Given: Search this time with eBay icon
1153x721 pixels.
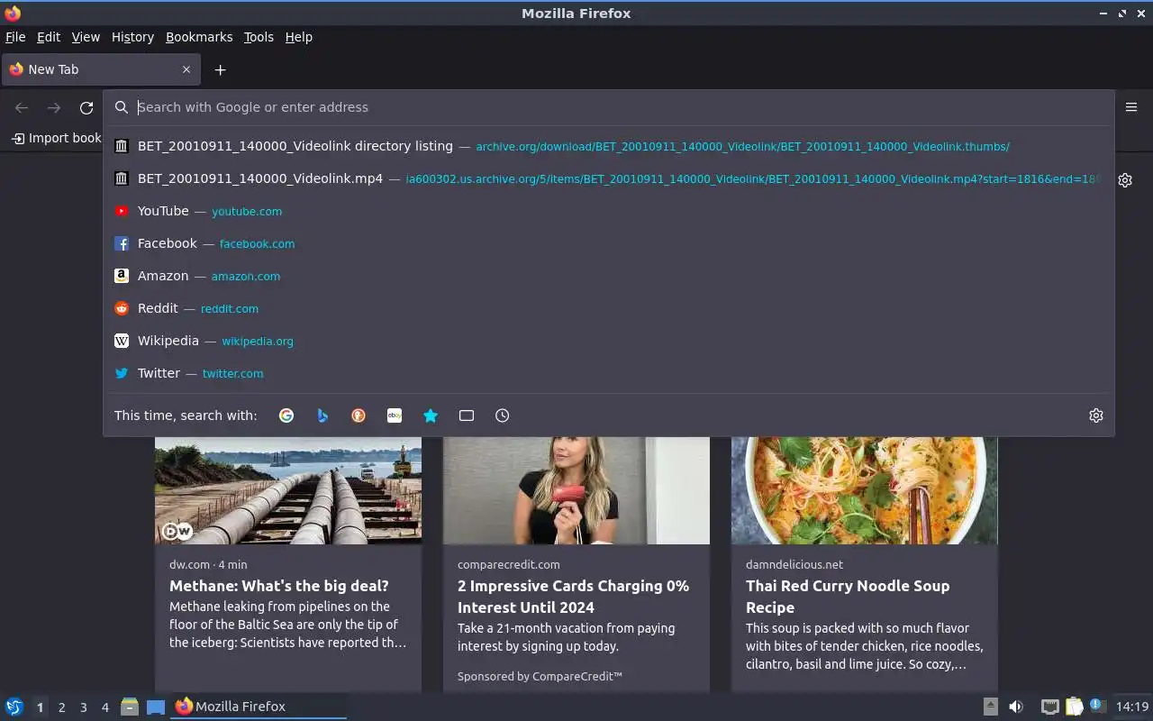Looking at the screenshot, I should pos(395,415).
